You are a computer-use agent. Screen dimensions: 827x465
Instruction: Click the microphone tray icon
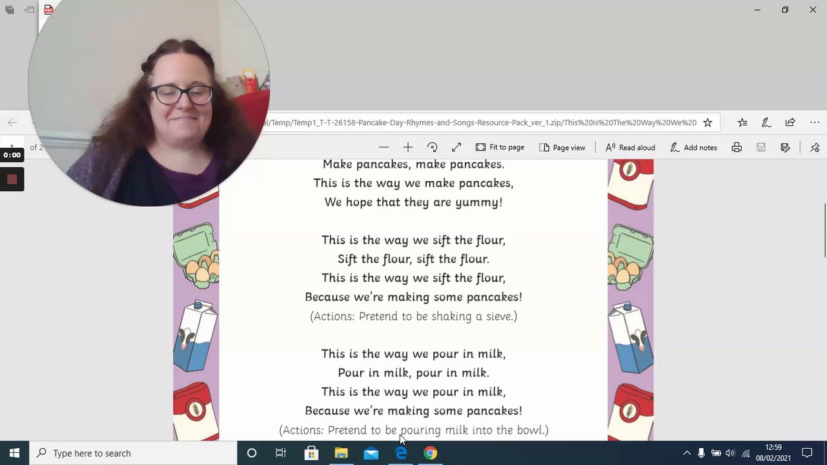[701, 453]
